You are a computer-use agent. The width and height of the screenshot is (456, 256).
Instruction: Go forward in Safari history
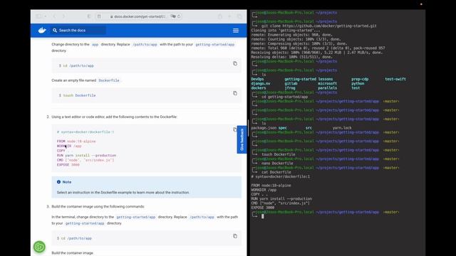coord(63,16)
